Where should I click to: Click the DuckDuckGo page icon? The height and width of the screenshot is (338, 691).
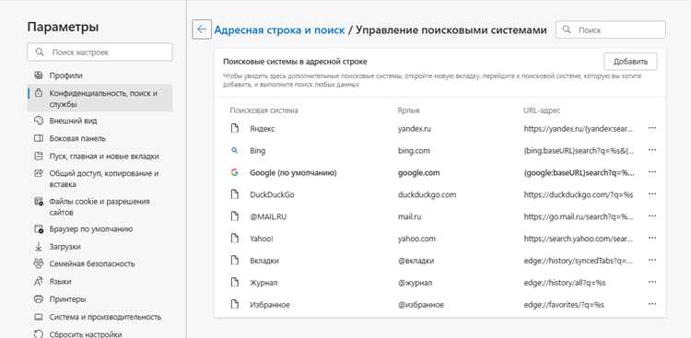click(x=234, y=194)
